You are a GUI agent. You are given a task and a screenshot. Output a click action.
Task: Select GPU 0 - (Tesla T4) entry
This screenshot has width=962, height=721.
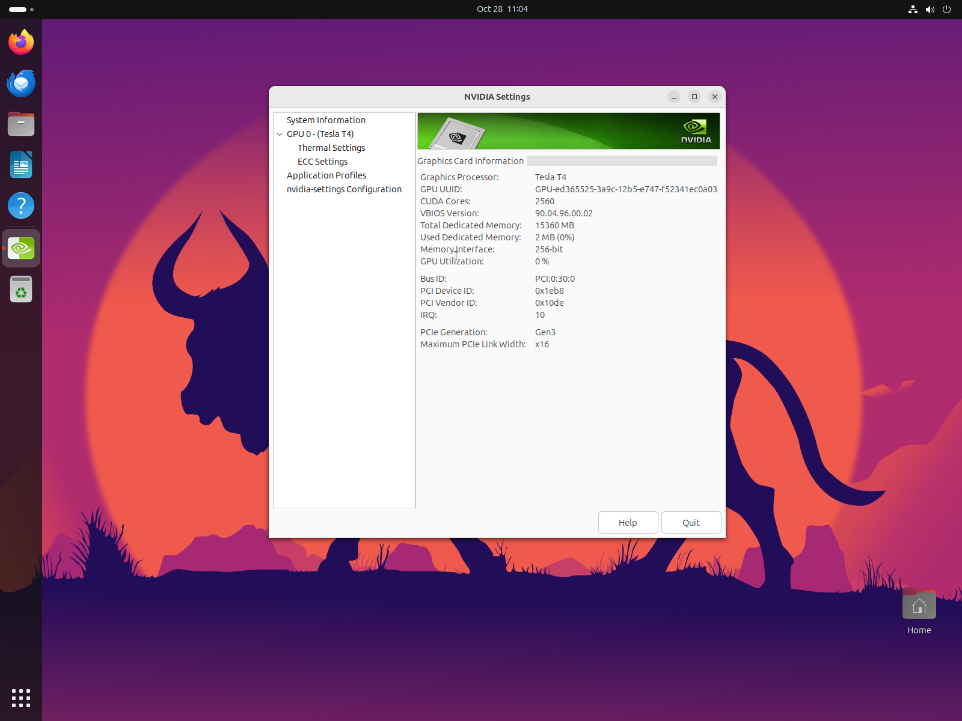tap(320, 134)
